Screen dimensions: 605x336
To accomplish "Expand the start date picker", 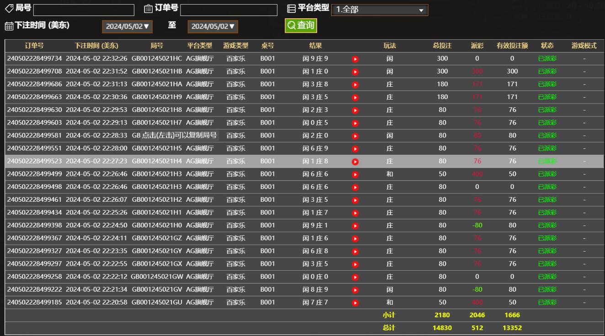I will pos(127,26).
